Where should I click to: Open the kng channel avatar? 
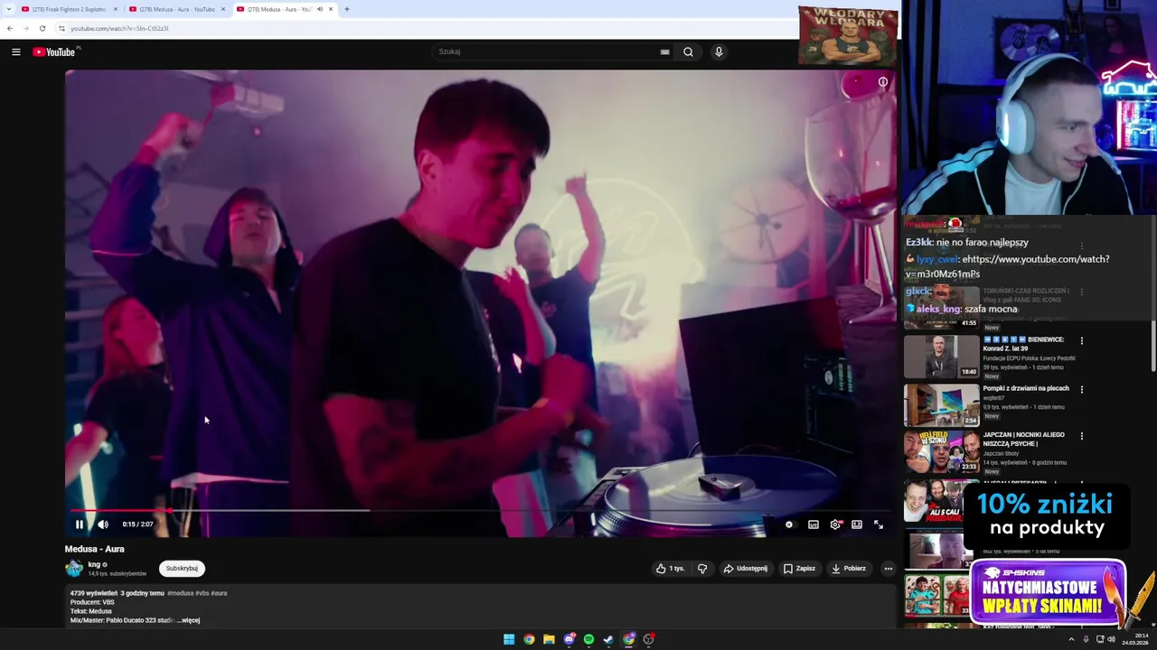(x=74, y=569)
